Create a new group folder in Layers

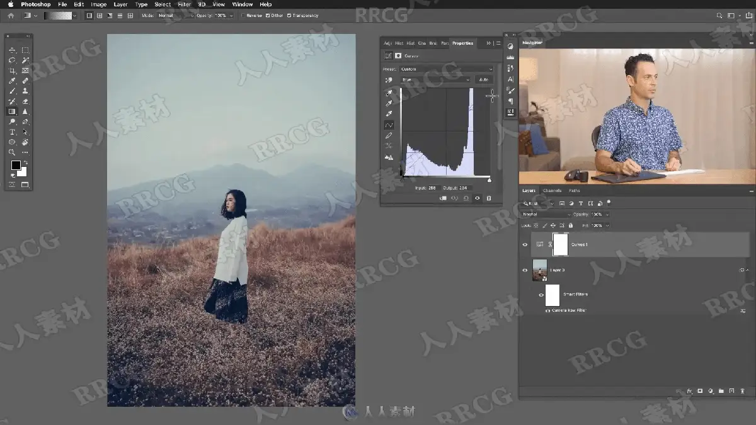tap(721, 391)
